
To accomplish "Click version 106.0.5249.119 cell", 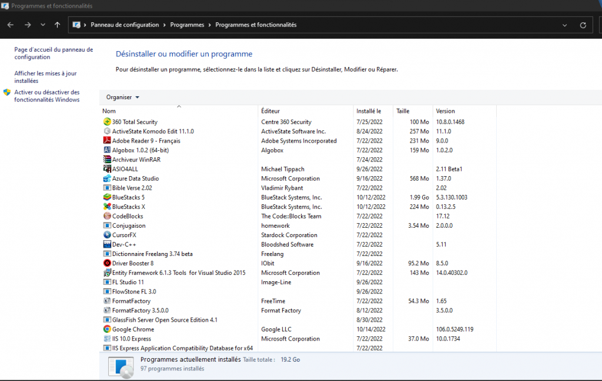I will (x=454, y=329).
